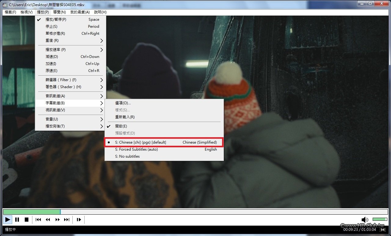The height and width of the screenshot is (236, 391).
Task: Expand the 音量(U) submenu
Action: click(x=71, y=119)
